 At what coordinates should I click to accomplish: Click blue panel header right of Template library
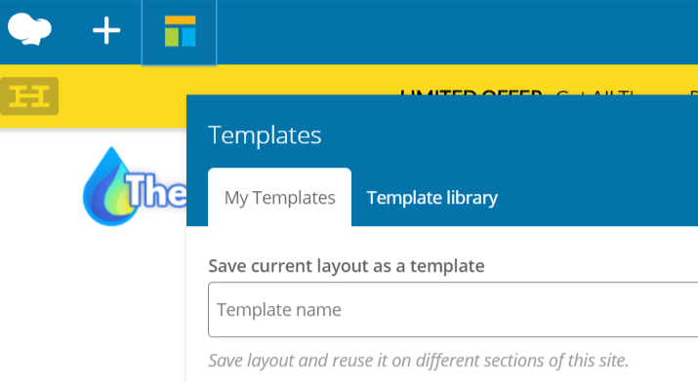point(597,198)
